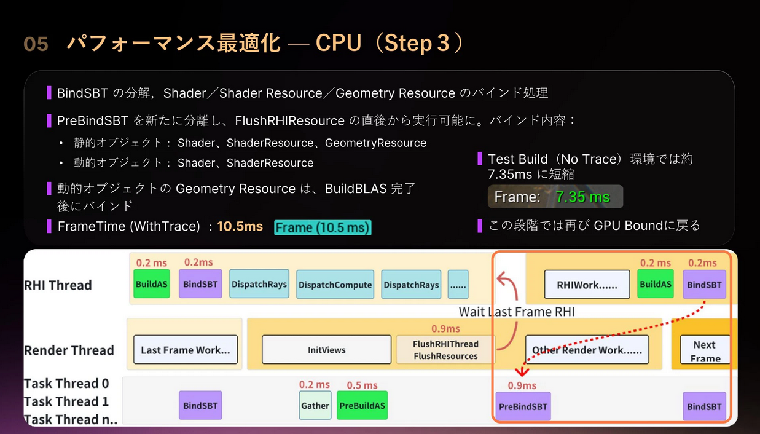The image size is (760, 434).
Task: Select the Next Frame block
Action: coord(705,351)
